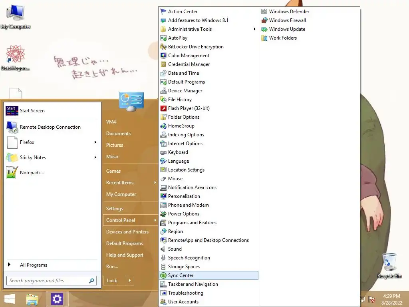Click Default Programs in the Start menu right column
The image size is (409, 307).
pos(125,243)
